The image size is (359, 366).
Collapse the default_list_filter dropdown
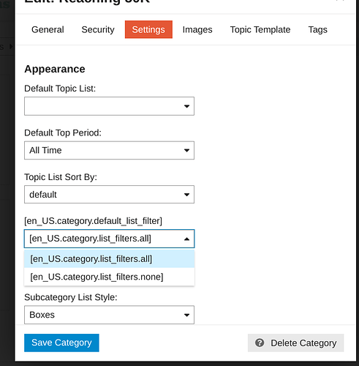pos(109,239)
